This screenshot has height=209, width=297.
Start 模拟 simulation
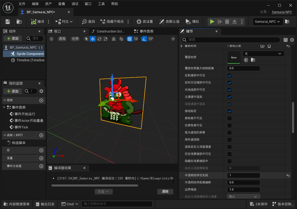click(192, 22)
